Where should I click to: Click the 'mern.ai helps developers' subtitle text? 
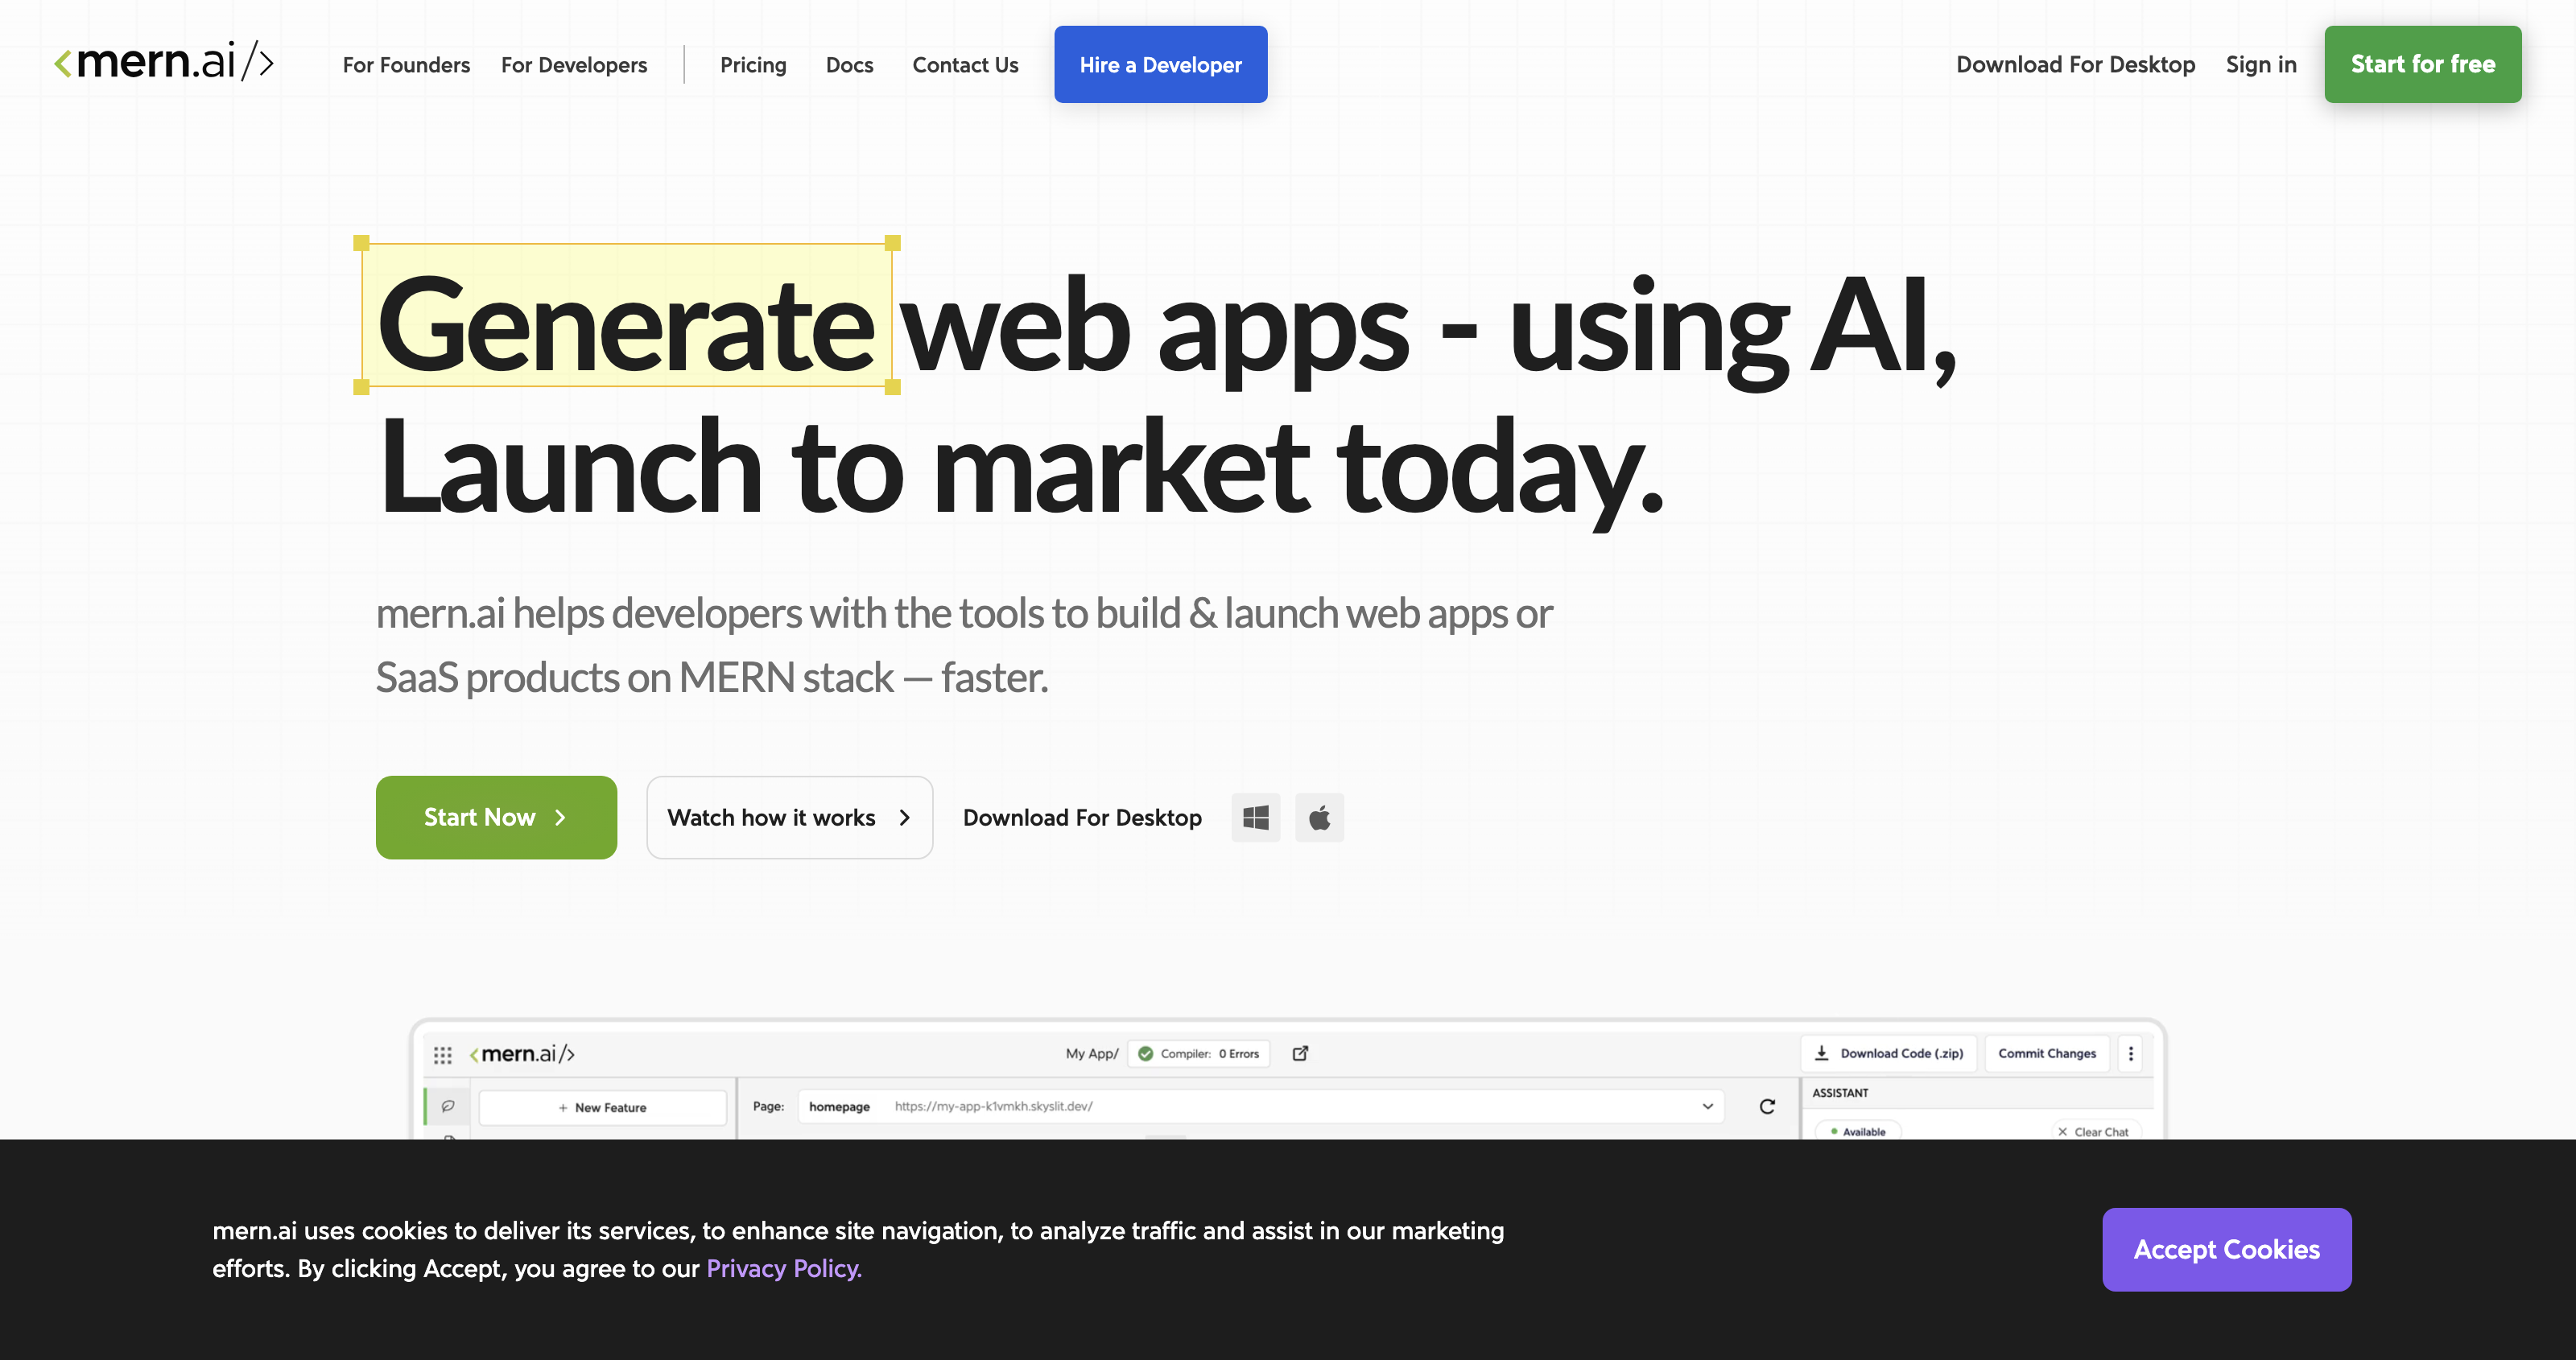click(964, 645)
